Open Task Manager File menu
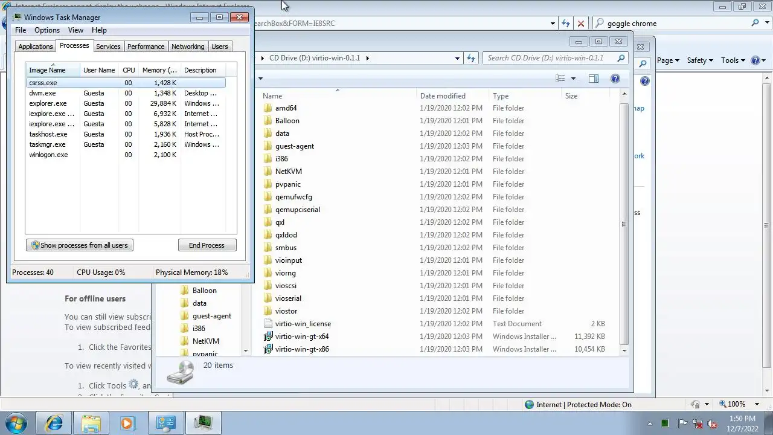773x435 pixels. click(x=21, y=30)
